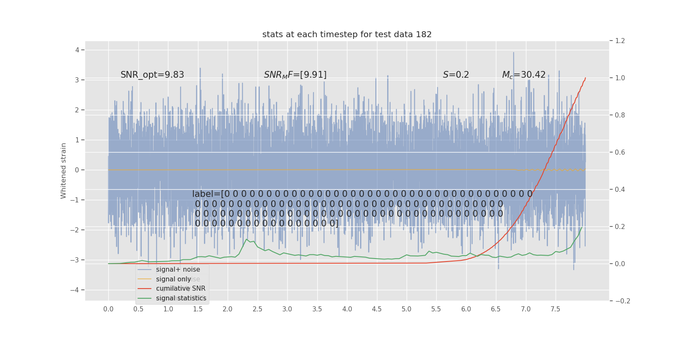The image size is (677, 338).
Task: Click the x-axis tick label 0.0
Action: click(x=108, y=309)
